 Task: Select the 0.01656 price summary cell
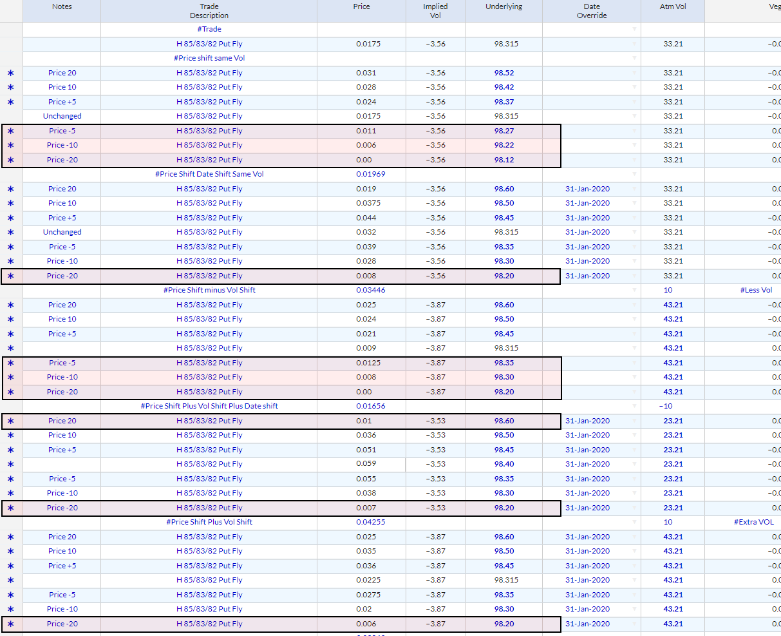[x=362, y=407]
